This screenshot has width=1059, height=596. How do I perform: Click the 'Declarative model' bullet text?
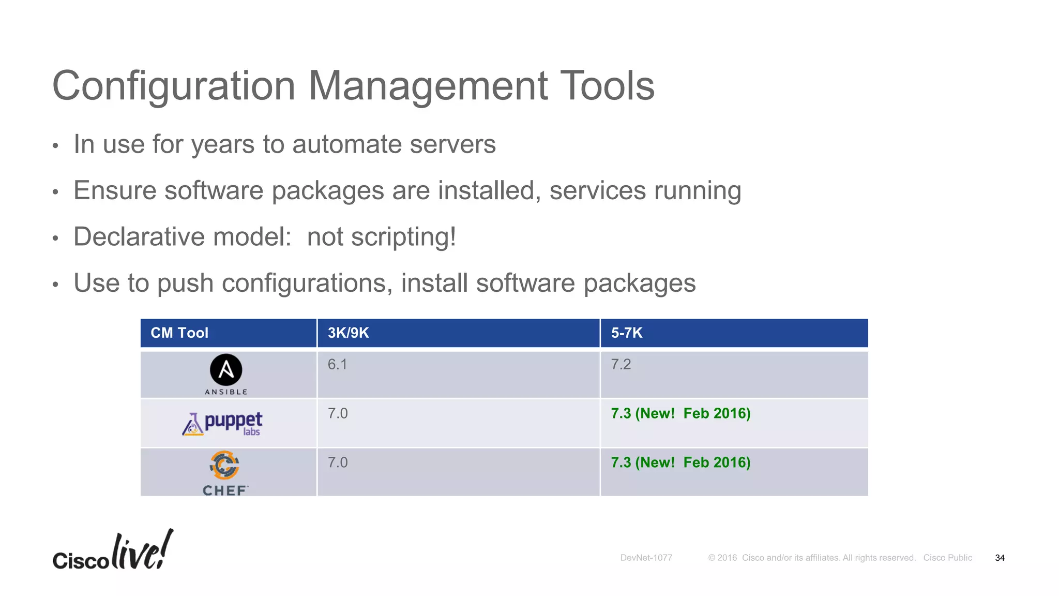[x=265, y=237]
